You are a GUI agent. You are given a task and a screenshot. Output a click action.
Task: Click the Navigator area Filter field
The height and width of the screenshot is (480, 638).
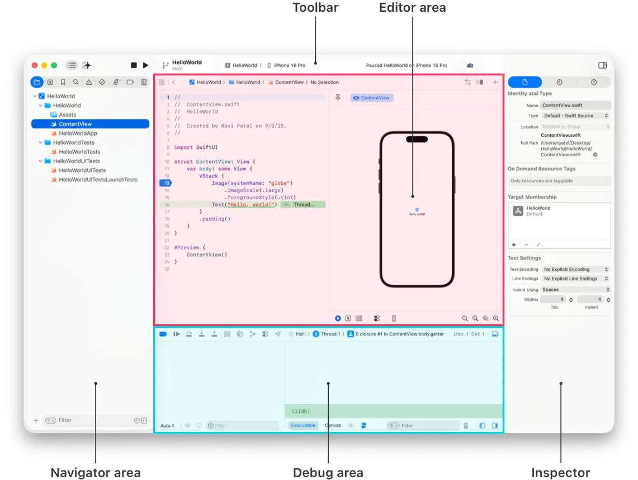click(95, 420)
